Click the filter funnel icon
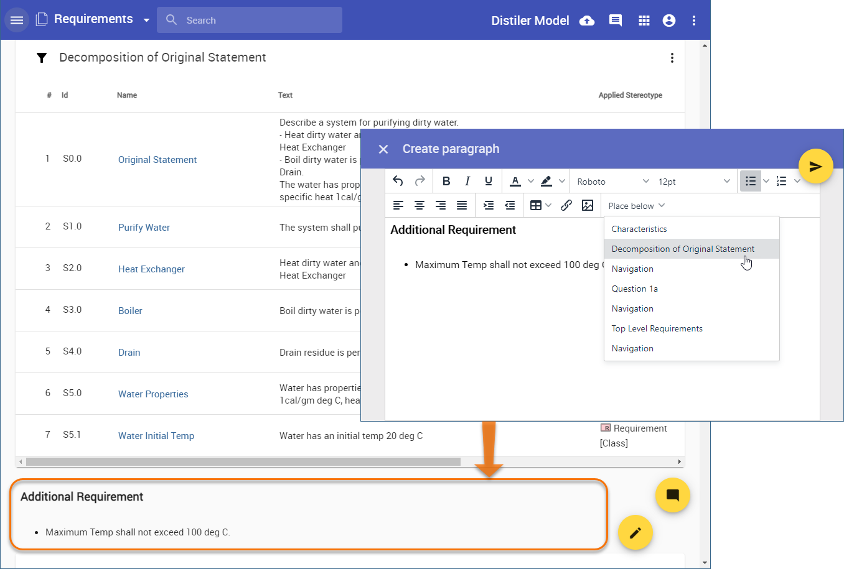This screenshot has height=569, width=844. click(42, 58)
